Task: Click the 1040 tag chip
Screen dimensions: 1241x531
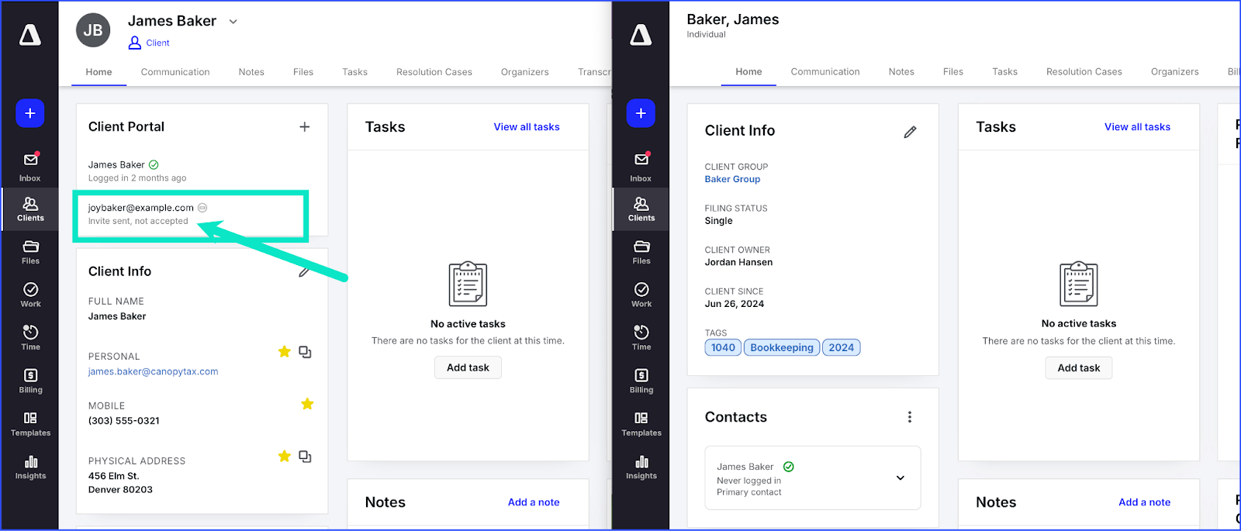Action: pyautogui.click(x=723, y=347)
